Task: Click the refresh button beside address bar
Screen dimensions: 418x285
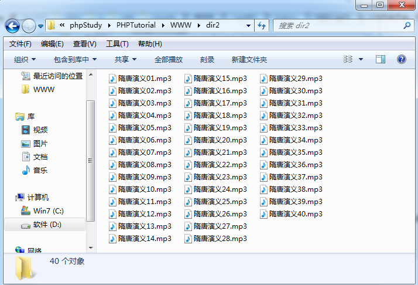Action: click(262, 26)
